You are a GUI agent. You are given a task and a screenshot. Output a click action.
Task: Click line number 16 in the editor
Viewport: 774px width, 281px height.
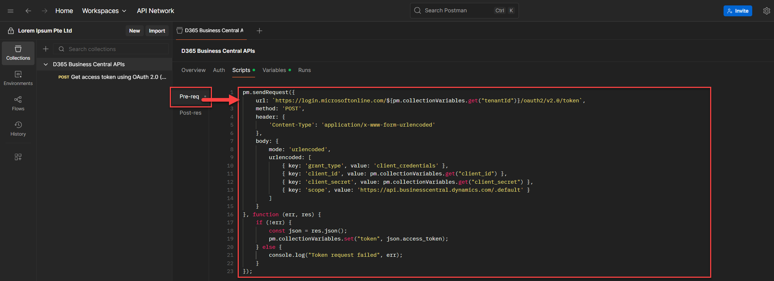pos(230,214)
